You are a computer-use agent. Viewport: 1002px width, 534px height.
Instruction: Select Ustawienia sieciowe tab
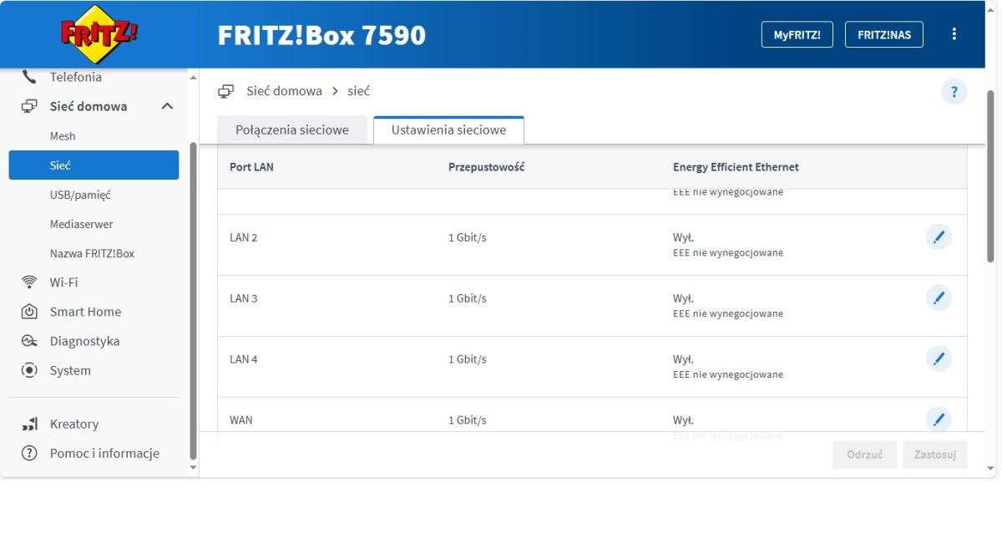tap(448, 130)
